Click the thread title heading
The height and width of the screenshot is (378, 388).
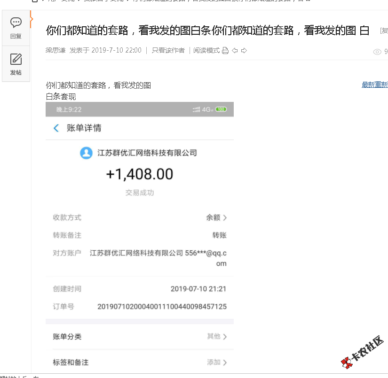(207, 31)
